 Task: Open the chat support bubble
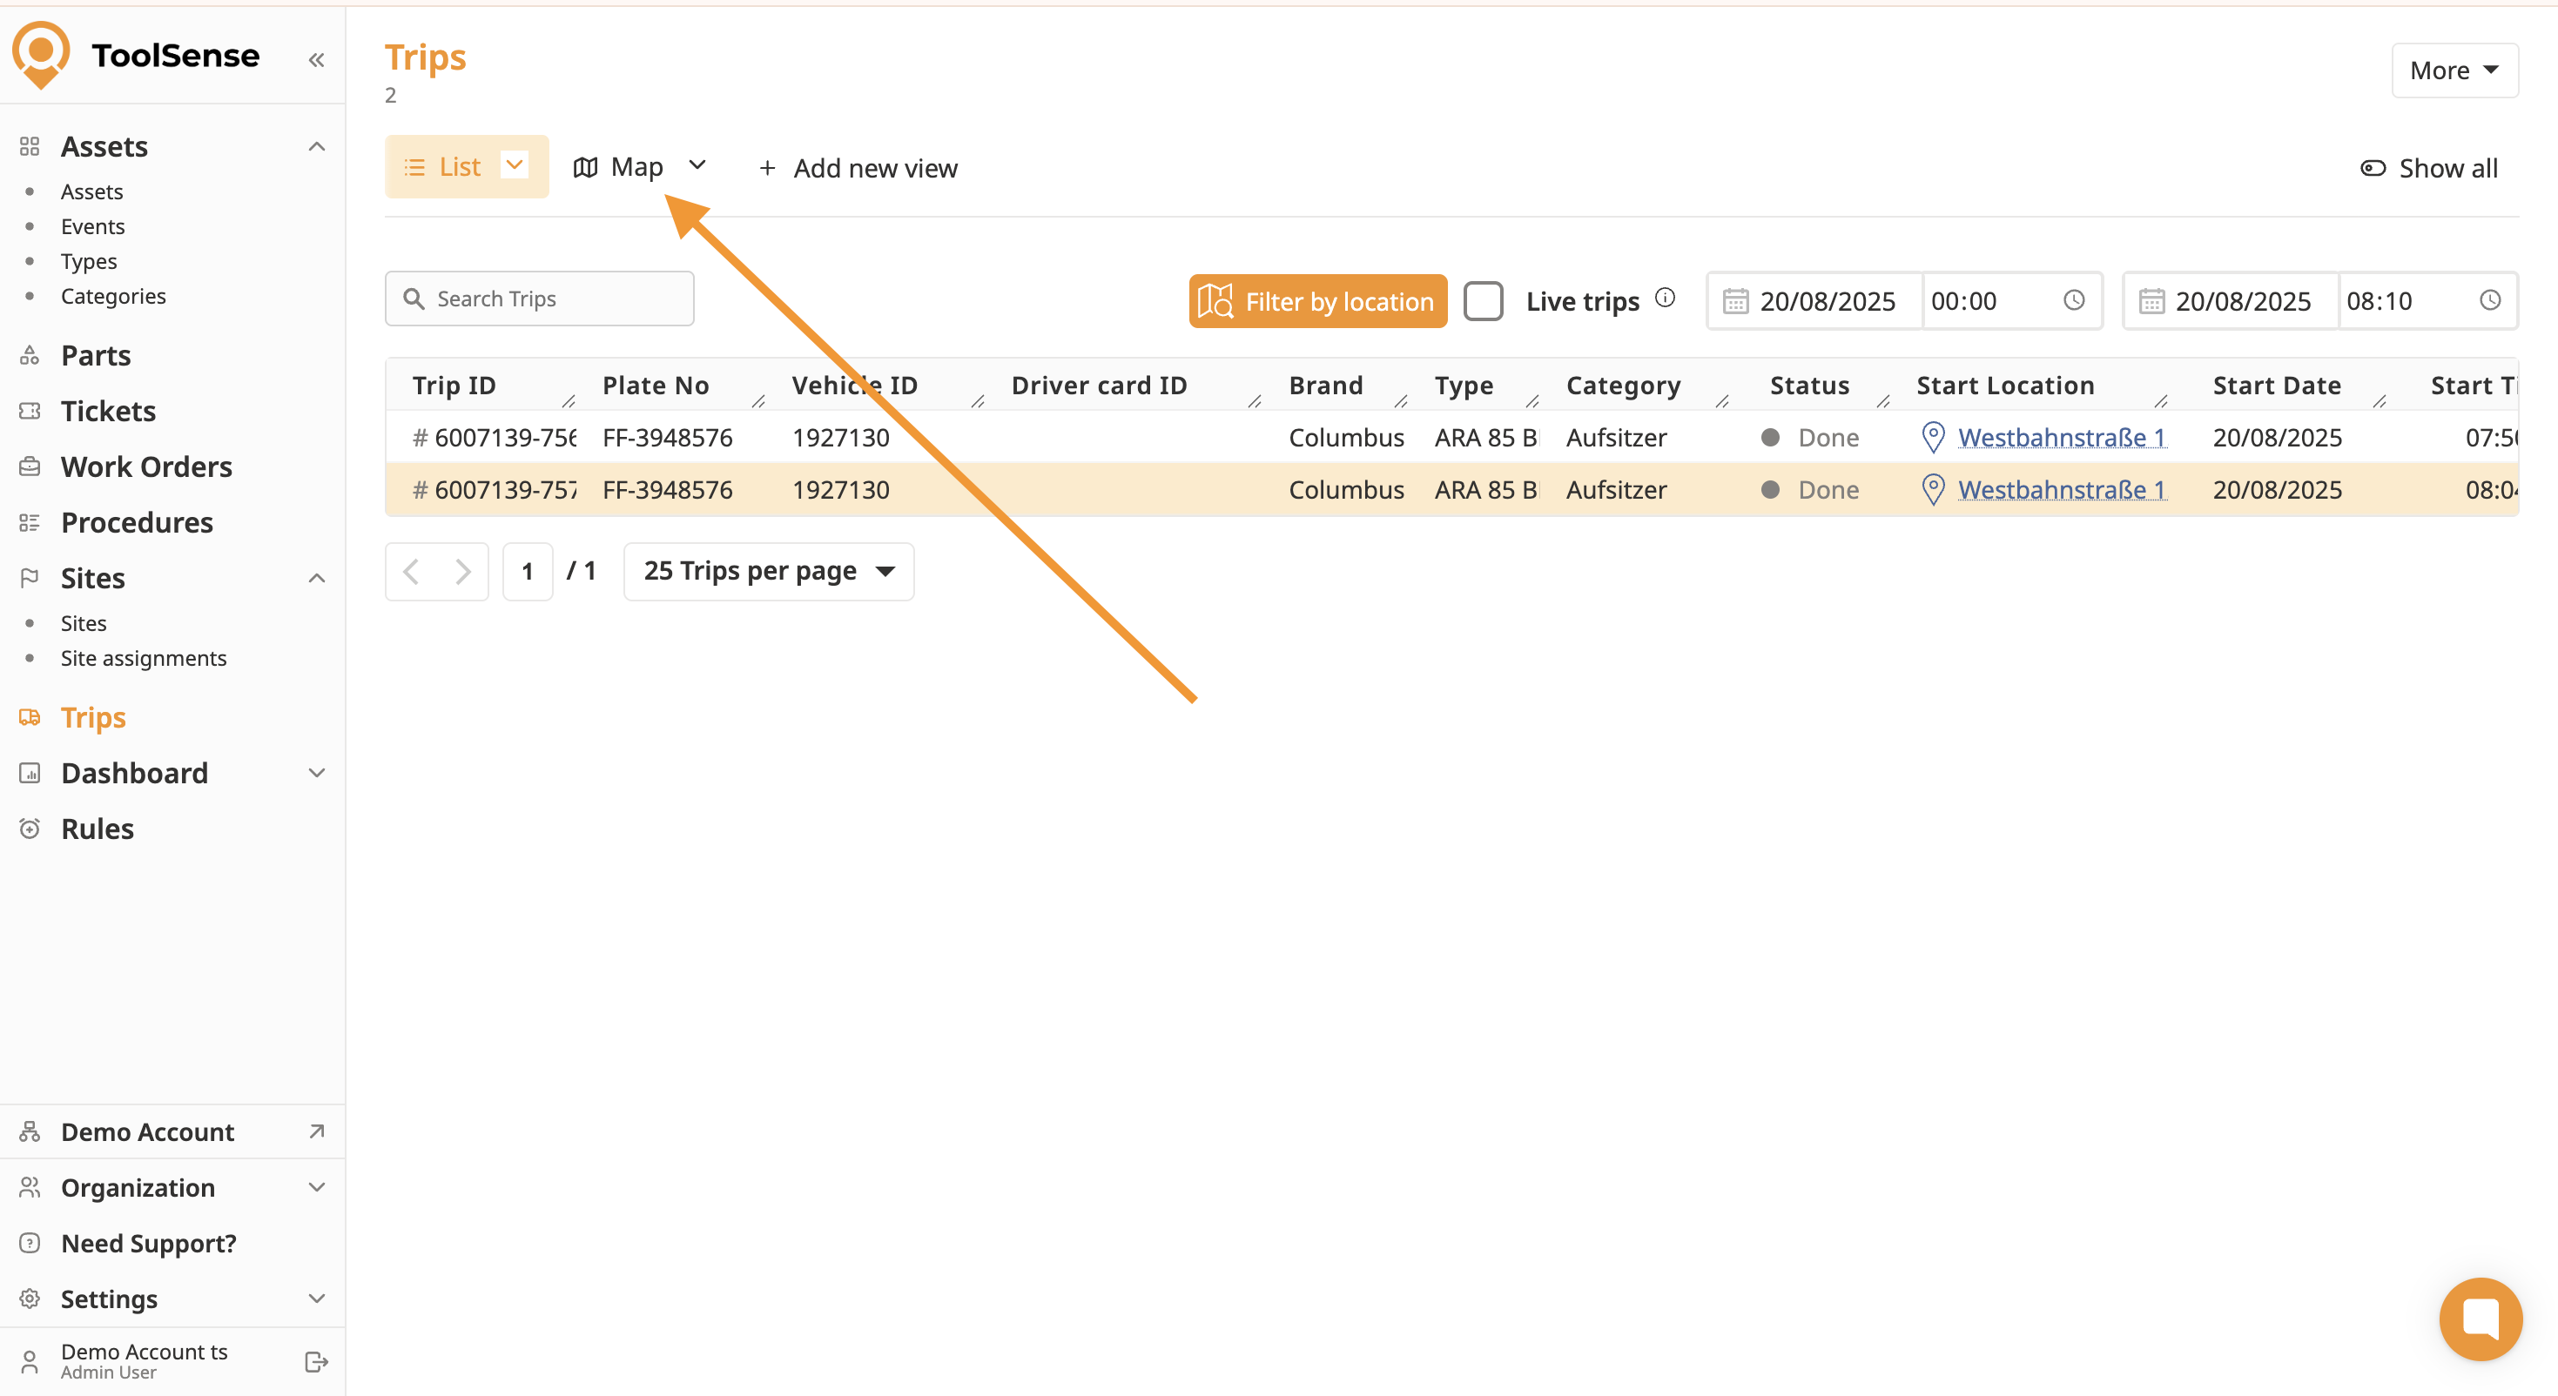2480,1319
